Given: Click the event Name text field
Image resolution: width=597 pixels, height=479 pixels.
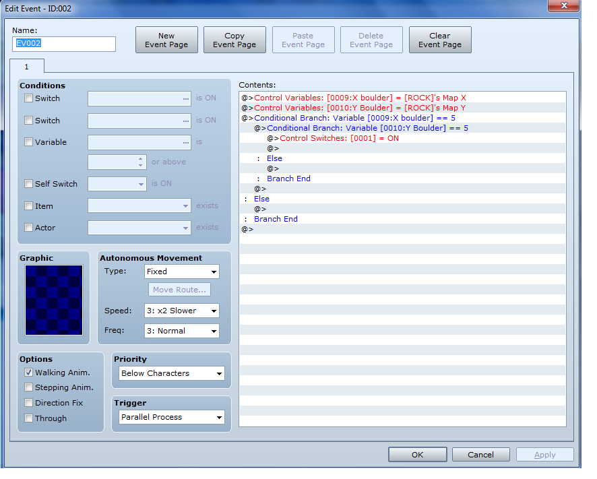Looking at the screenshot, I should click(64, 44).
